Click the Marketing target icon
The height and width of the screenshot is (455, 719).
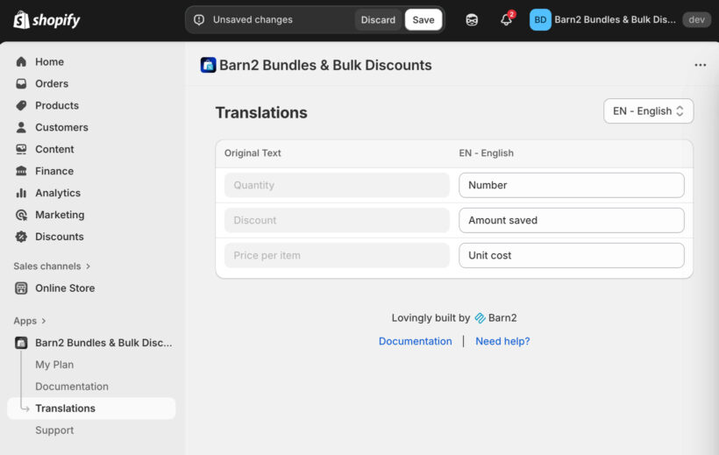21,215
